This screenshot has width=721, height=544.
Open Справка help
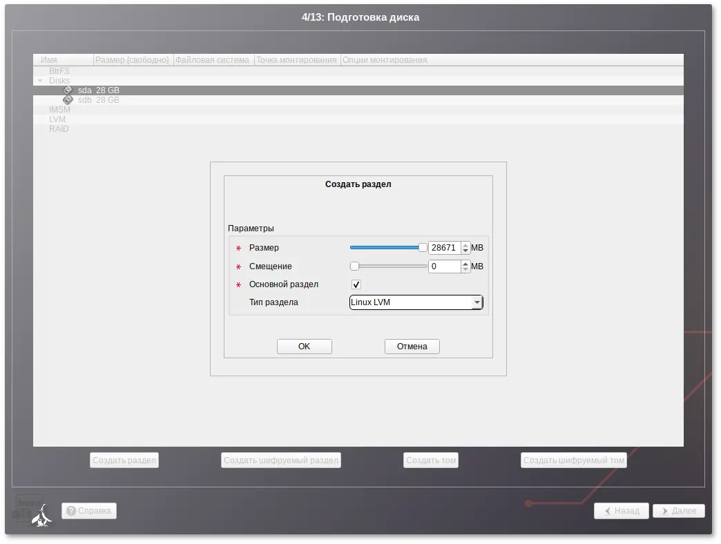tap(89, 510)
